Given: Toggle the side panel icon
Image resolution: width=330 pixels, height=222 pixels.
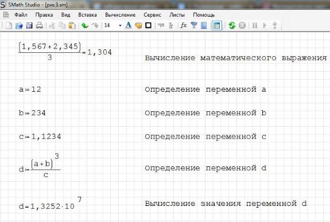Looking at the screenshot, I should click(217, 25).
